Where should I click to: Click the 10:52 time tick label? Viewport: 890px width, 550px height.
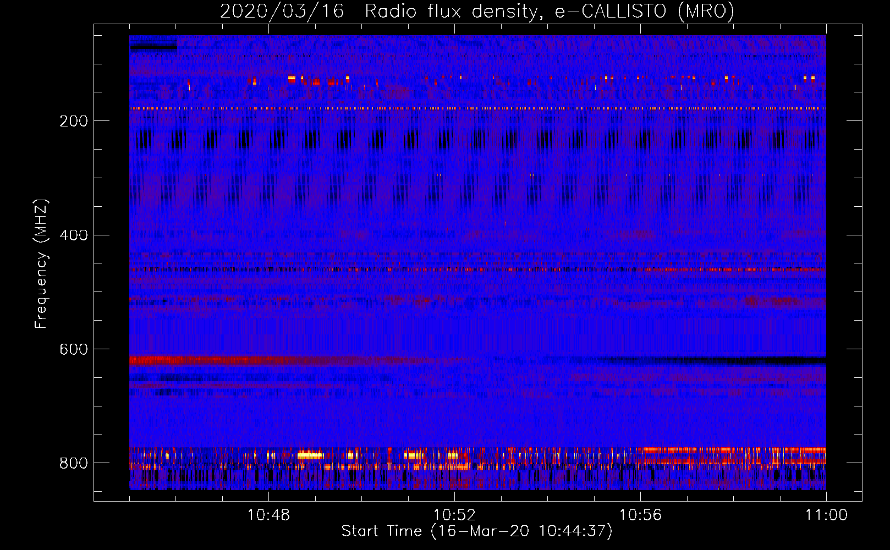click(454, 515)
